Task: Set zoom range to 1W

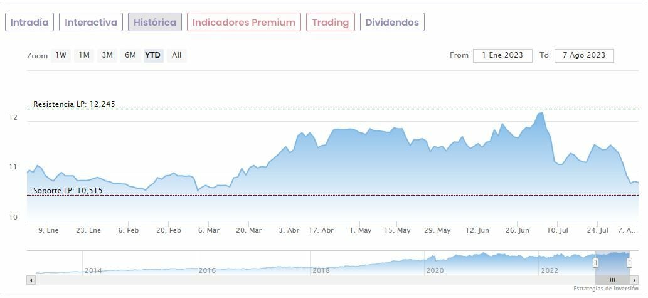Action: pos(61,55)
